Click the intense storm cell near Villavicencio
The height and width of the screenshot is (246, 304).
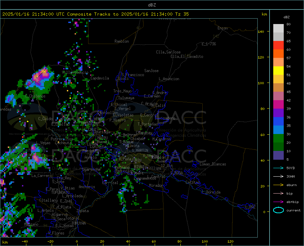click(40, 76)
